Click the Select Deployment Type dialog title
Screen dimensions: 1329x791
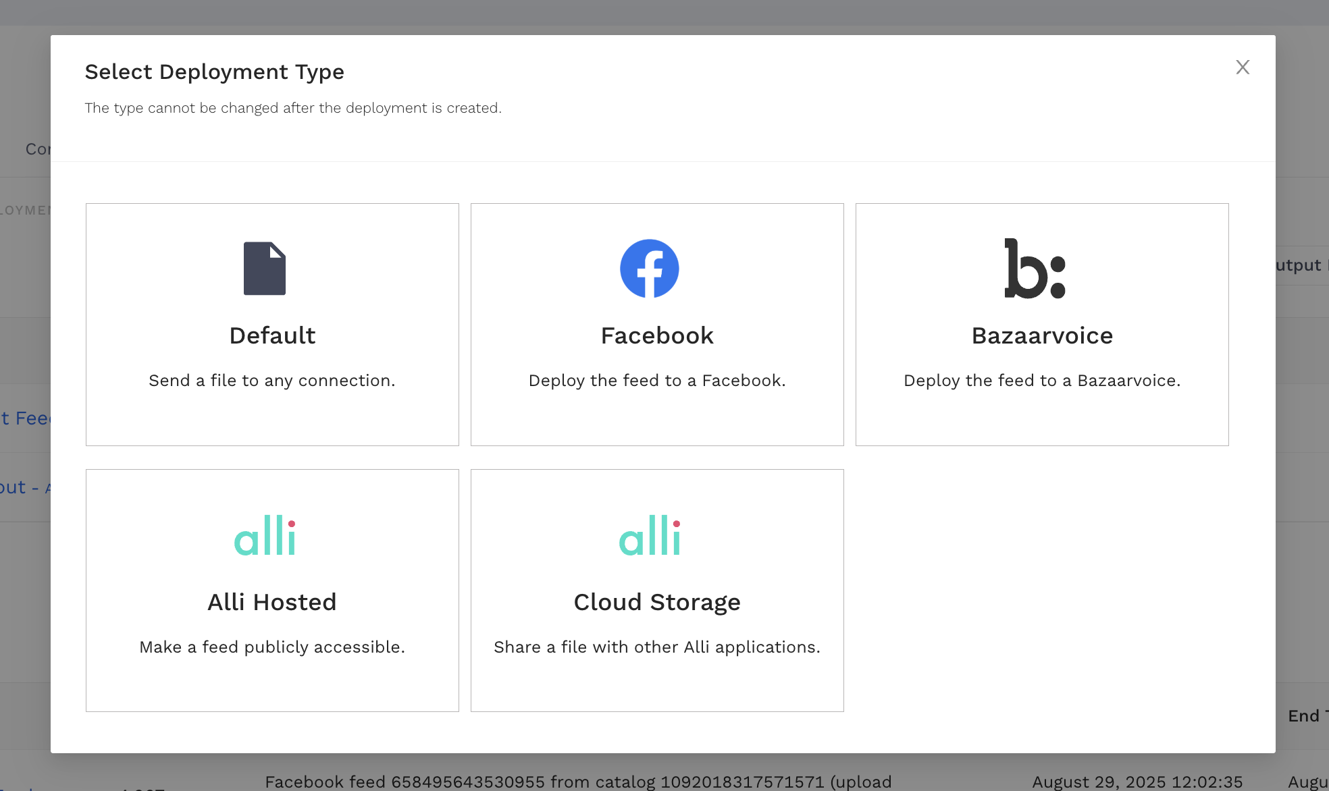click(x=215, y=72)
